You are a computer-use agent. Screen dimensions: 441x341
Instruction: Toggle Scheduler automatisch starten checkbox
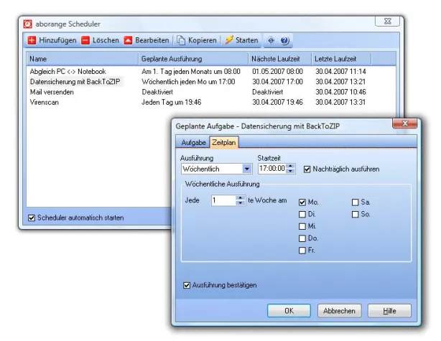pyautogui.click(x=32, y=218)
